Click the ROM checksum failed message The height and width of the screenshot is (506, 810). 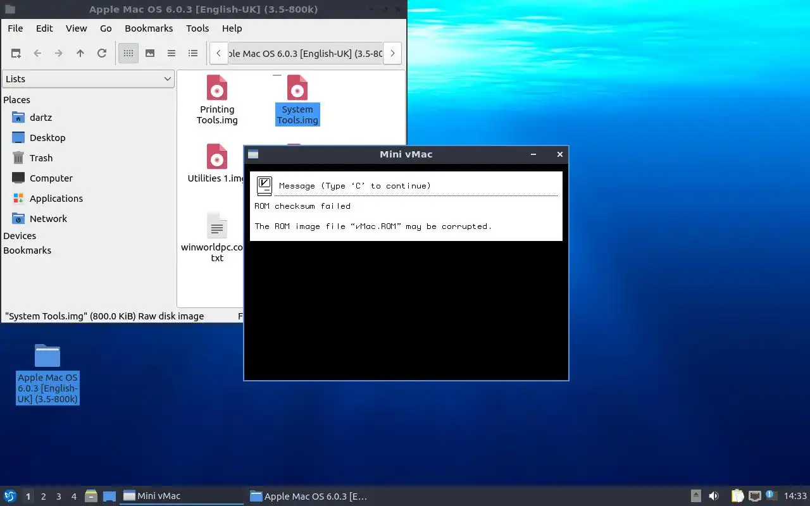302,206
